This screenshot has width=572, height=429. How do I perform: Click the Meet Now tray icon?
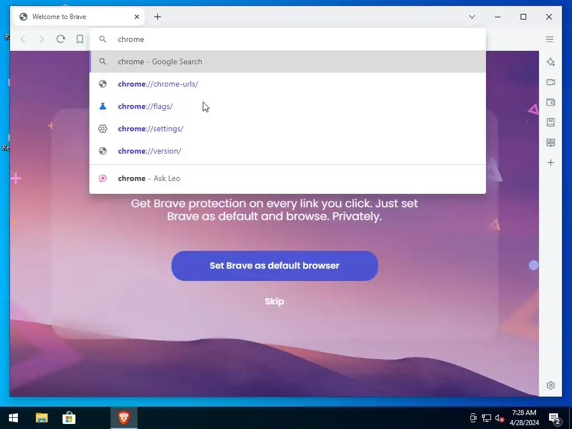click(473, 418)
